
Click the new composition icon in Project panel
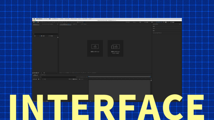point(37,73)
